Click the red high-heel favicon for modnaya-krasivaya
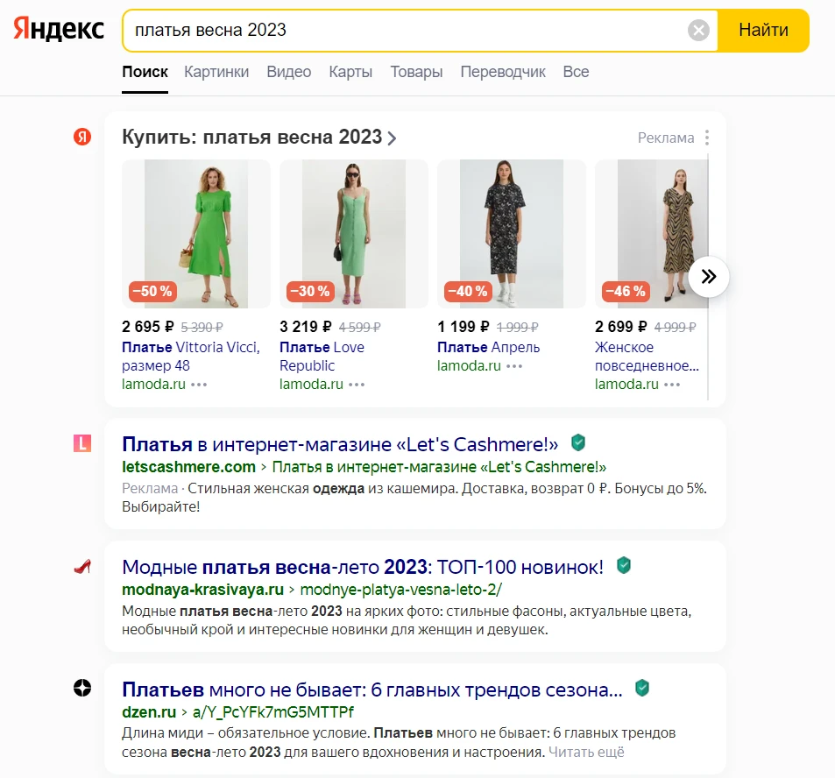Image resolution: width=835 pixels, height=778 pixels. click(x=82, y=567)
